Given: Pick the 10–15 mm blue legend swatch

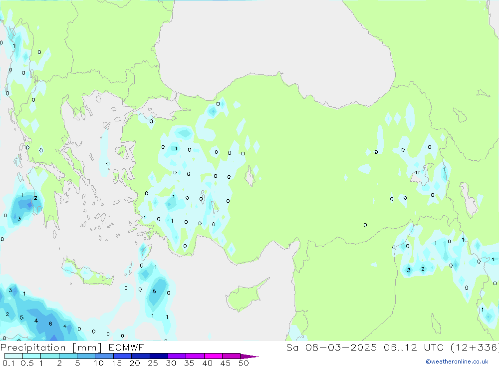Looking at the screenshot, I should [x=104, y=356].
